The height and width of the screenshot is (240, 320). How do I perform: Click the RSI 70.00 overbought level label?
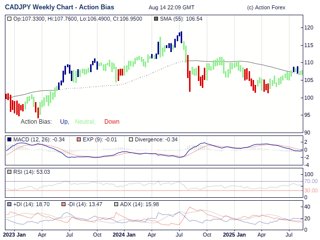(310, 181)
